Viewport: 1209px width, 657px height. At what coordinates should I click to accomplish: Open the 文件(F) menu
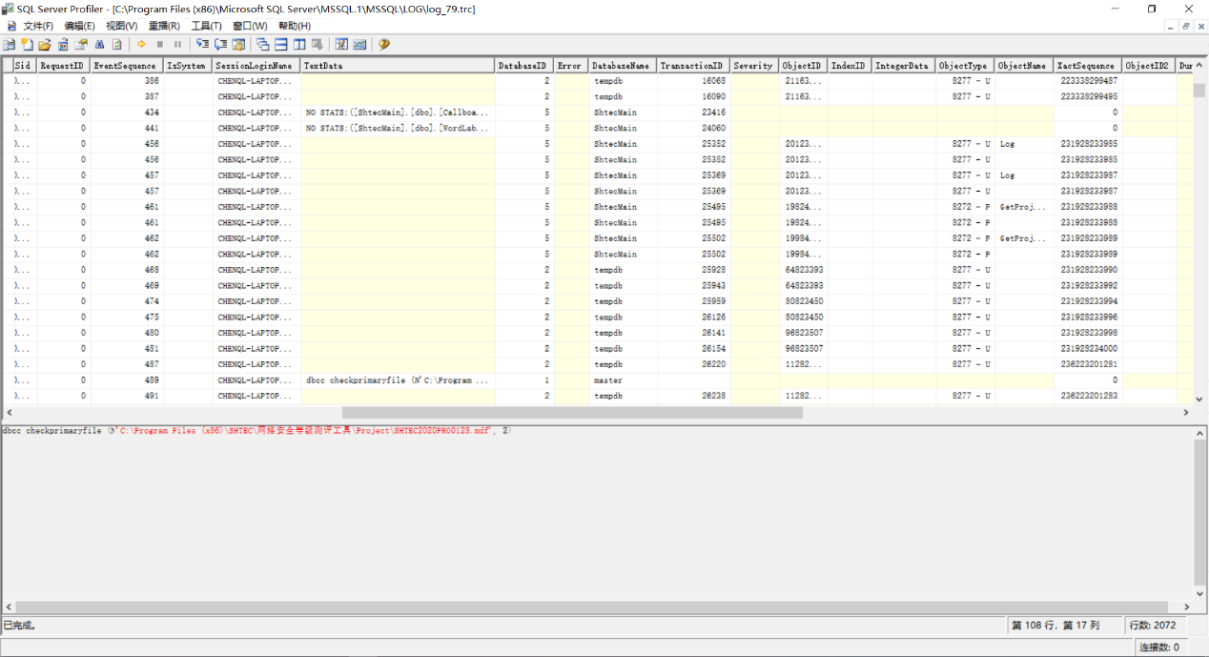pyautogui.click(x=38, y=26)
